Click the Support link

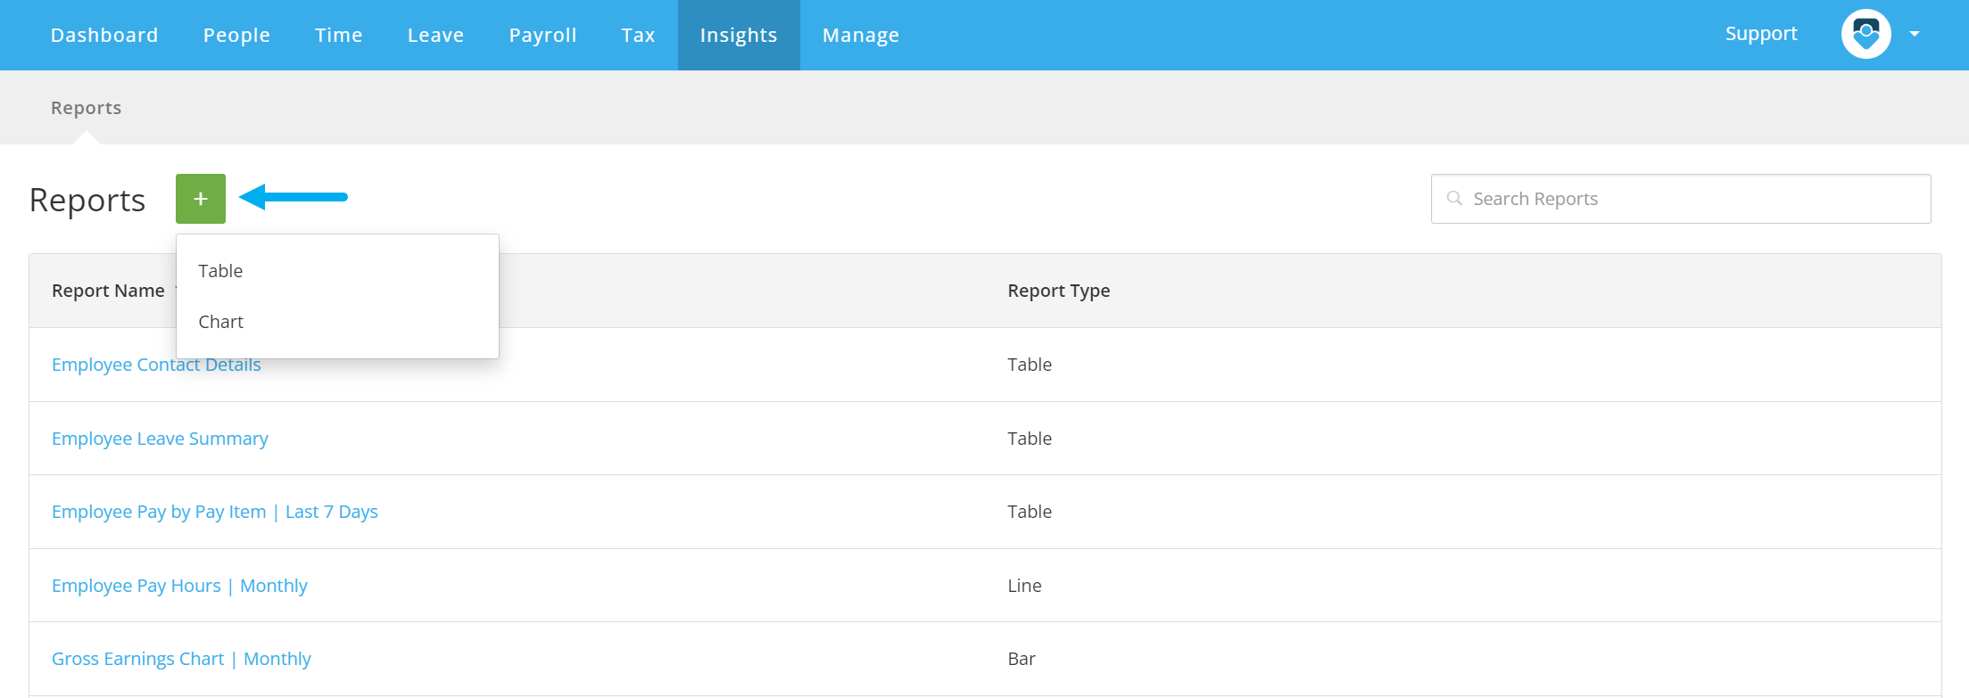(x=1761, y=34)
